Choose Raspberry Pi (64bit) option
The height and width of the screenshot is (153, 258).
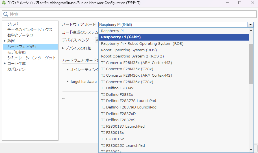tap(174, 37)
